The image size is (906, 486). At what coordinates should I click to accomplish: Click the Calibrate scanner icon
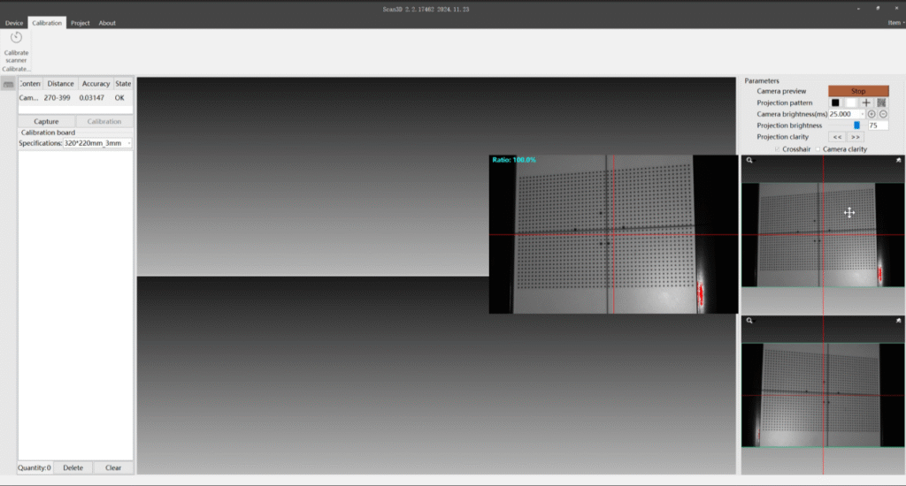[16, 38]
